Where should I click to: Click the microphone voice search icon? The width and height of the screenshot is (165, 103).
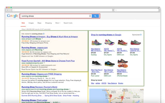coord(90,16)
